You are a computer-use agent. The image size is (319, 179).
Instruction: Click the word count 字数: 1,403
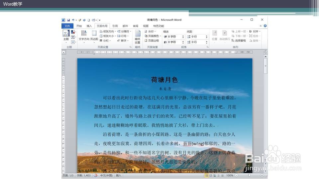tap(84, 175)
